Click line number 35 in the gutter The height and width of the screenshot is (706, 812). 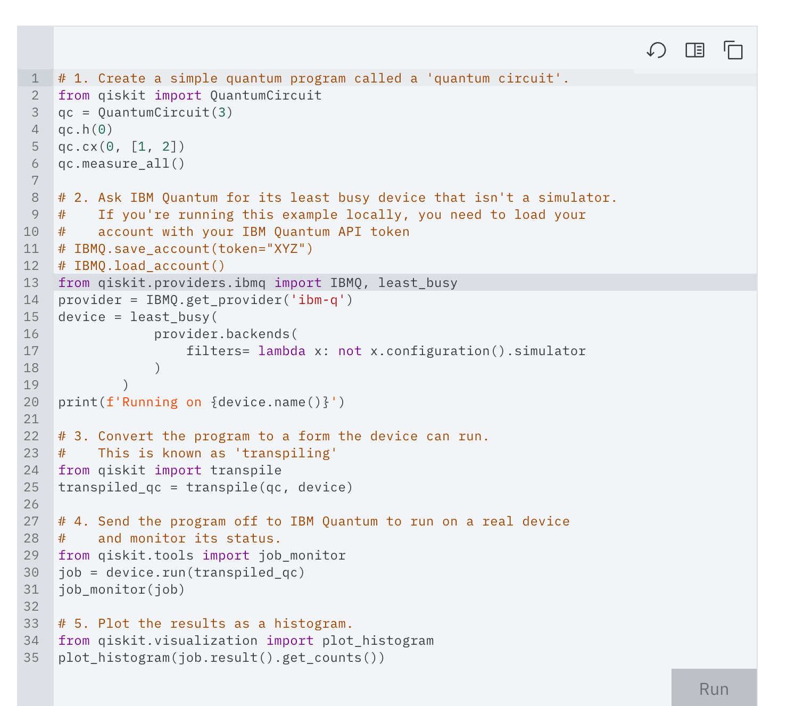click(x=31, y=658)
